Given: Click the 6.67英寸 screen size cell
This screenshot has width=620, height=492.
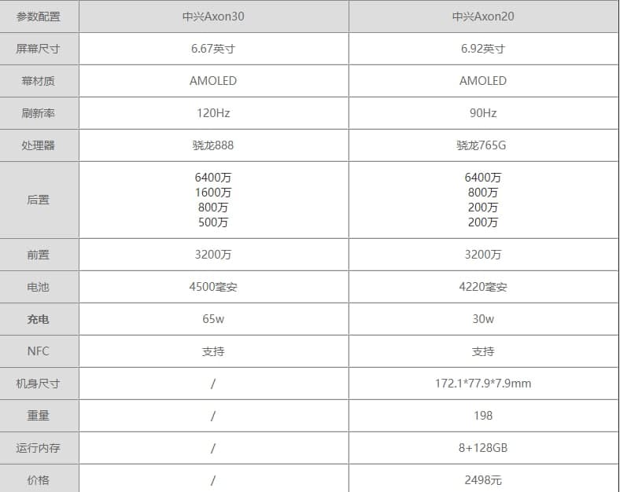Looking at the screenshot, I should [213, 49].
